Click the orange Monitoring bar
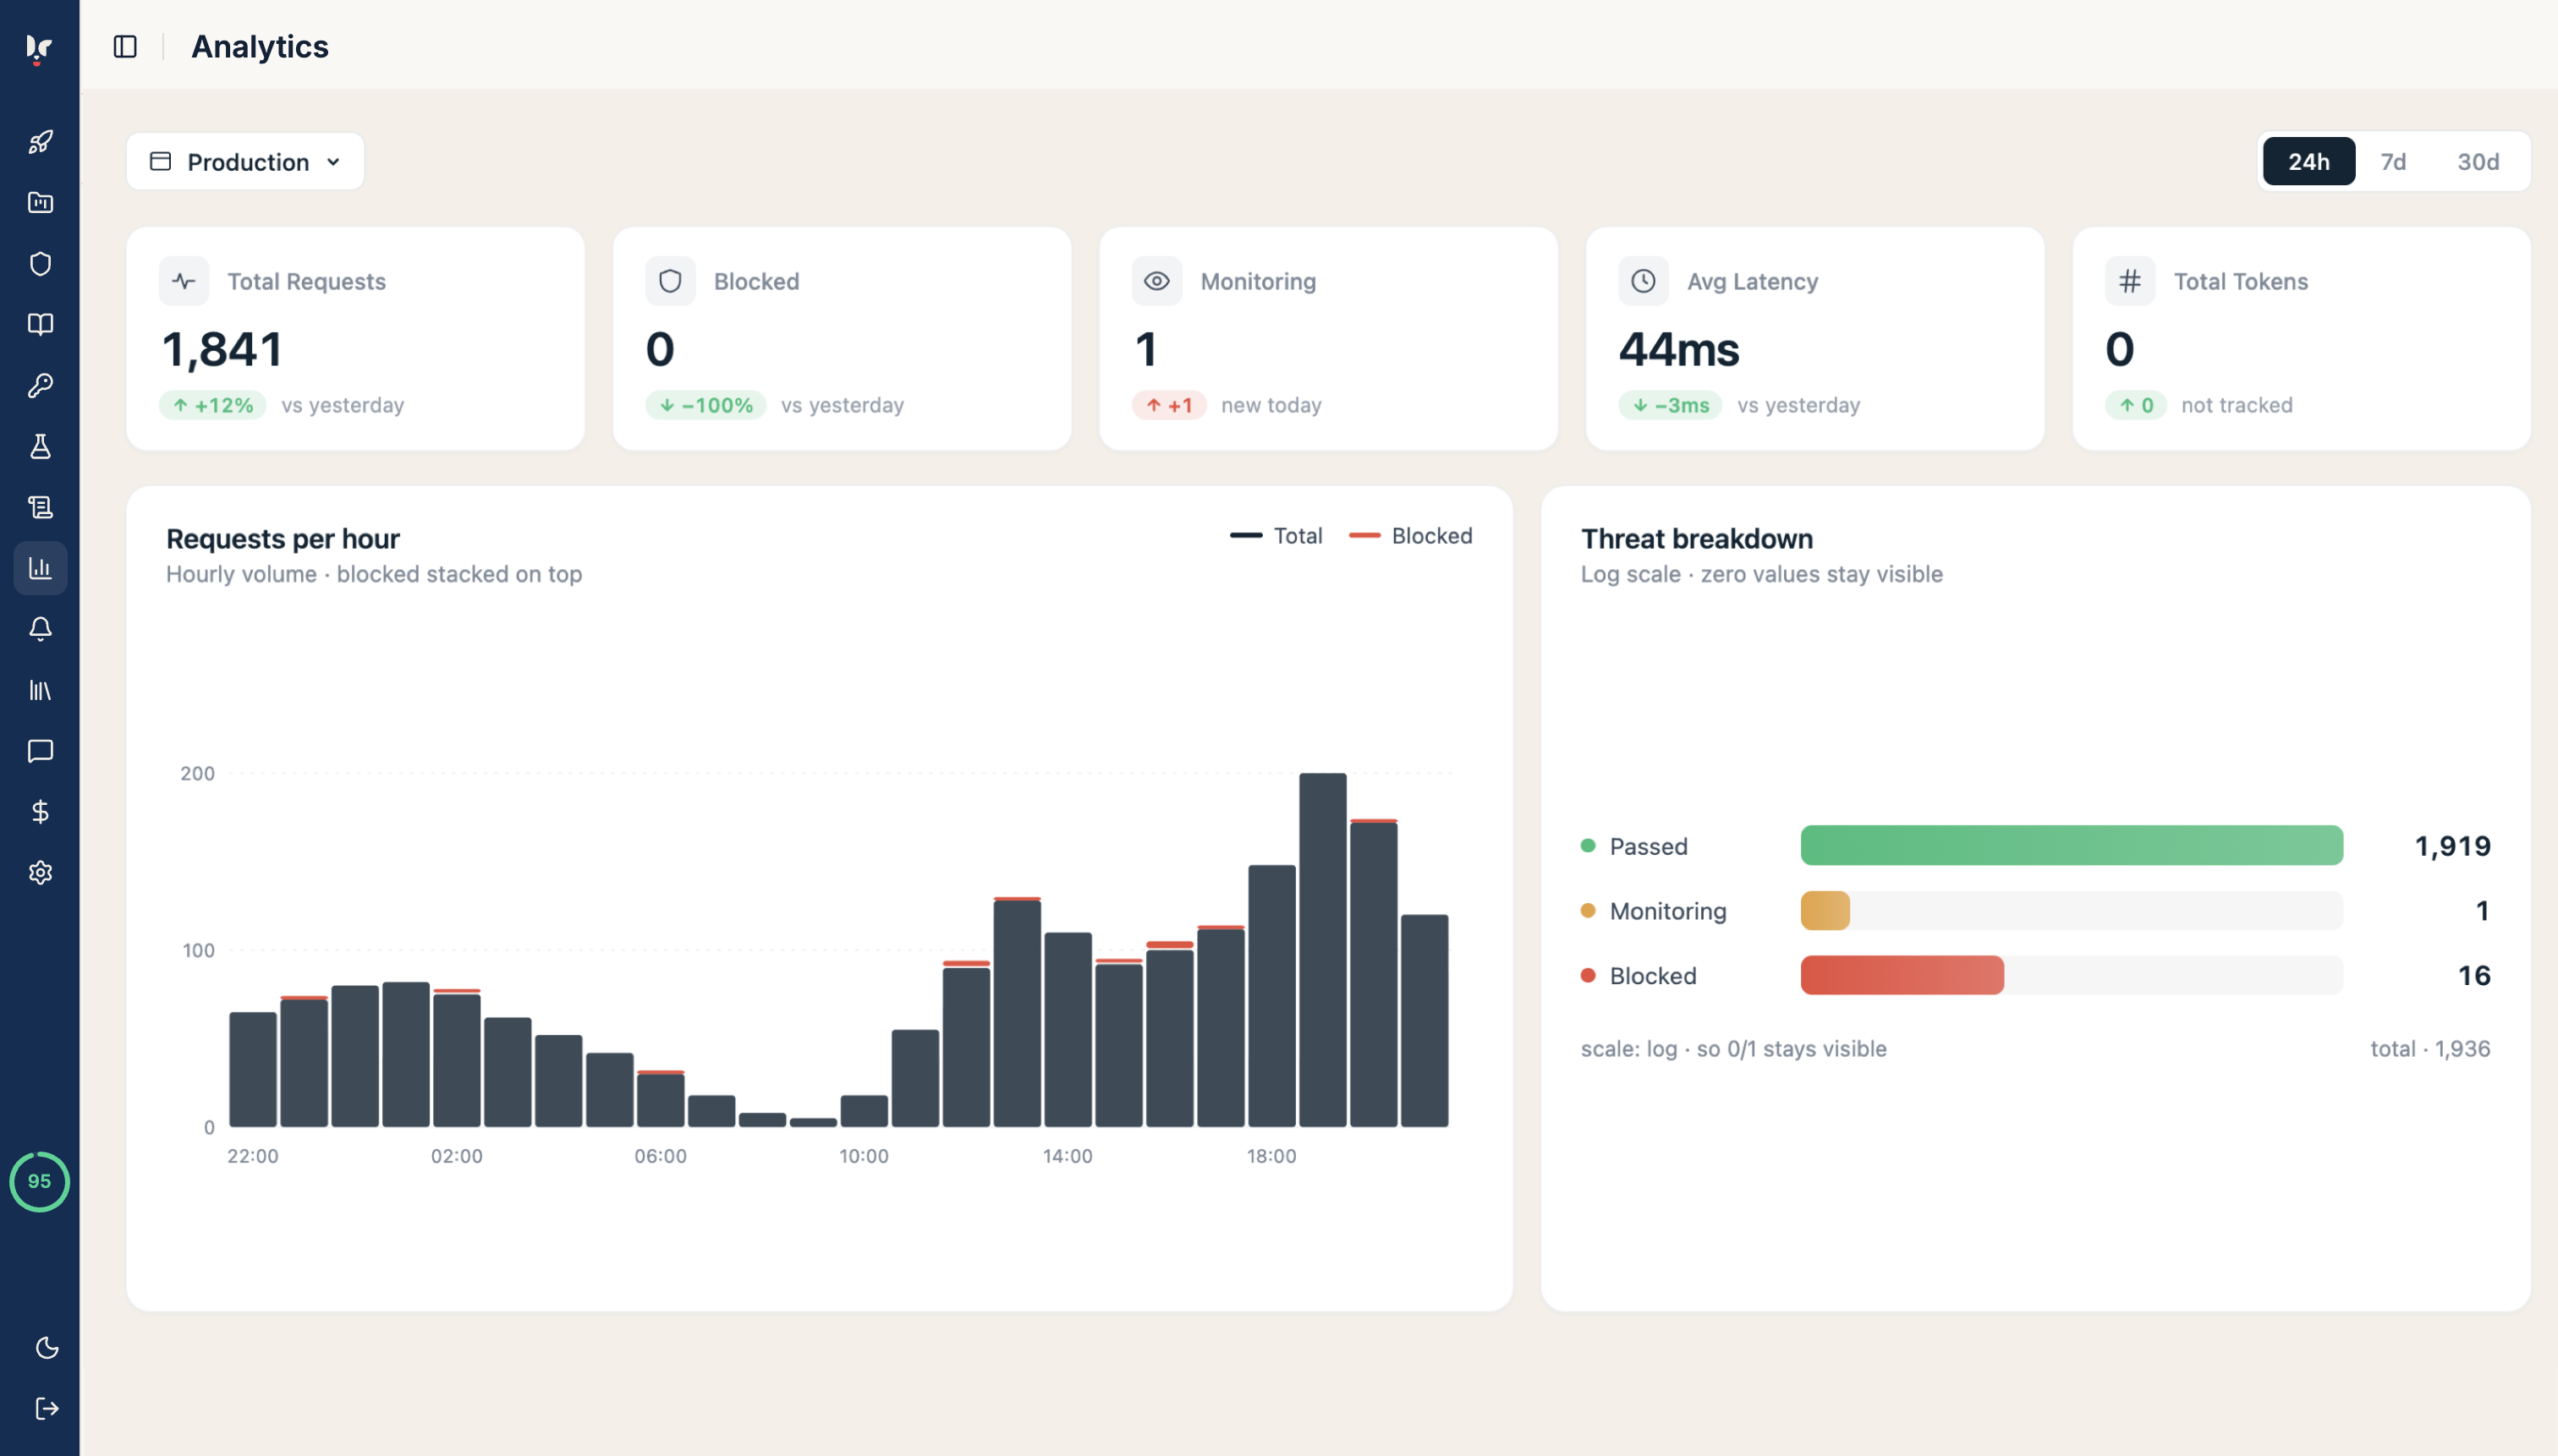Image resolution: width=2558 pixels, height=1456 pixels. click(x=1825, y=910)
